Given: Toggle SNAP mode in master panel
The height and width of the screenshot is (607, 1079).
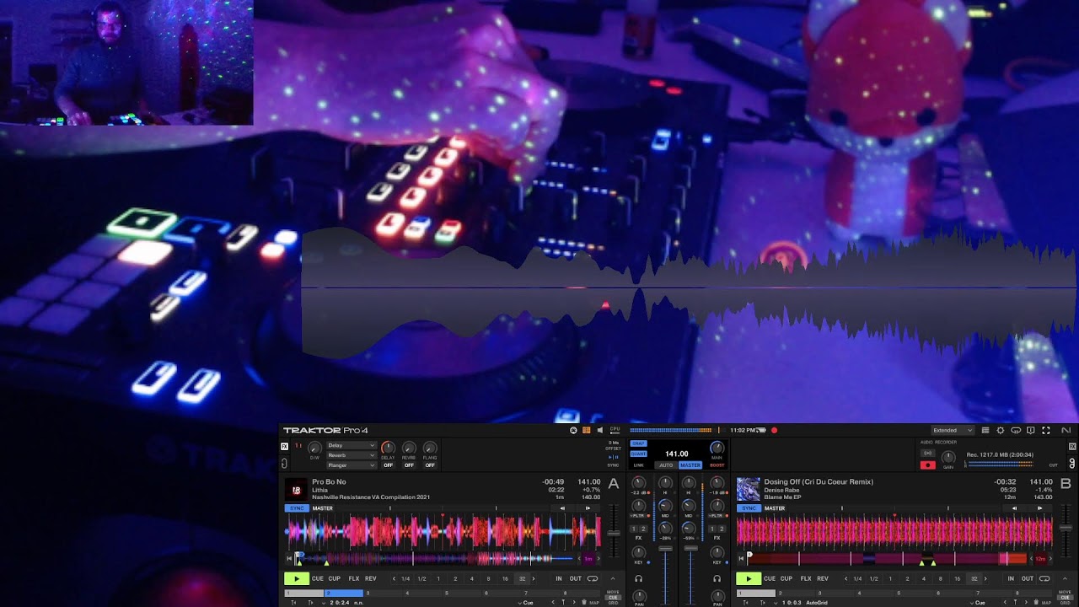Looking at the screenshot, I should point(638,443).
